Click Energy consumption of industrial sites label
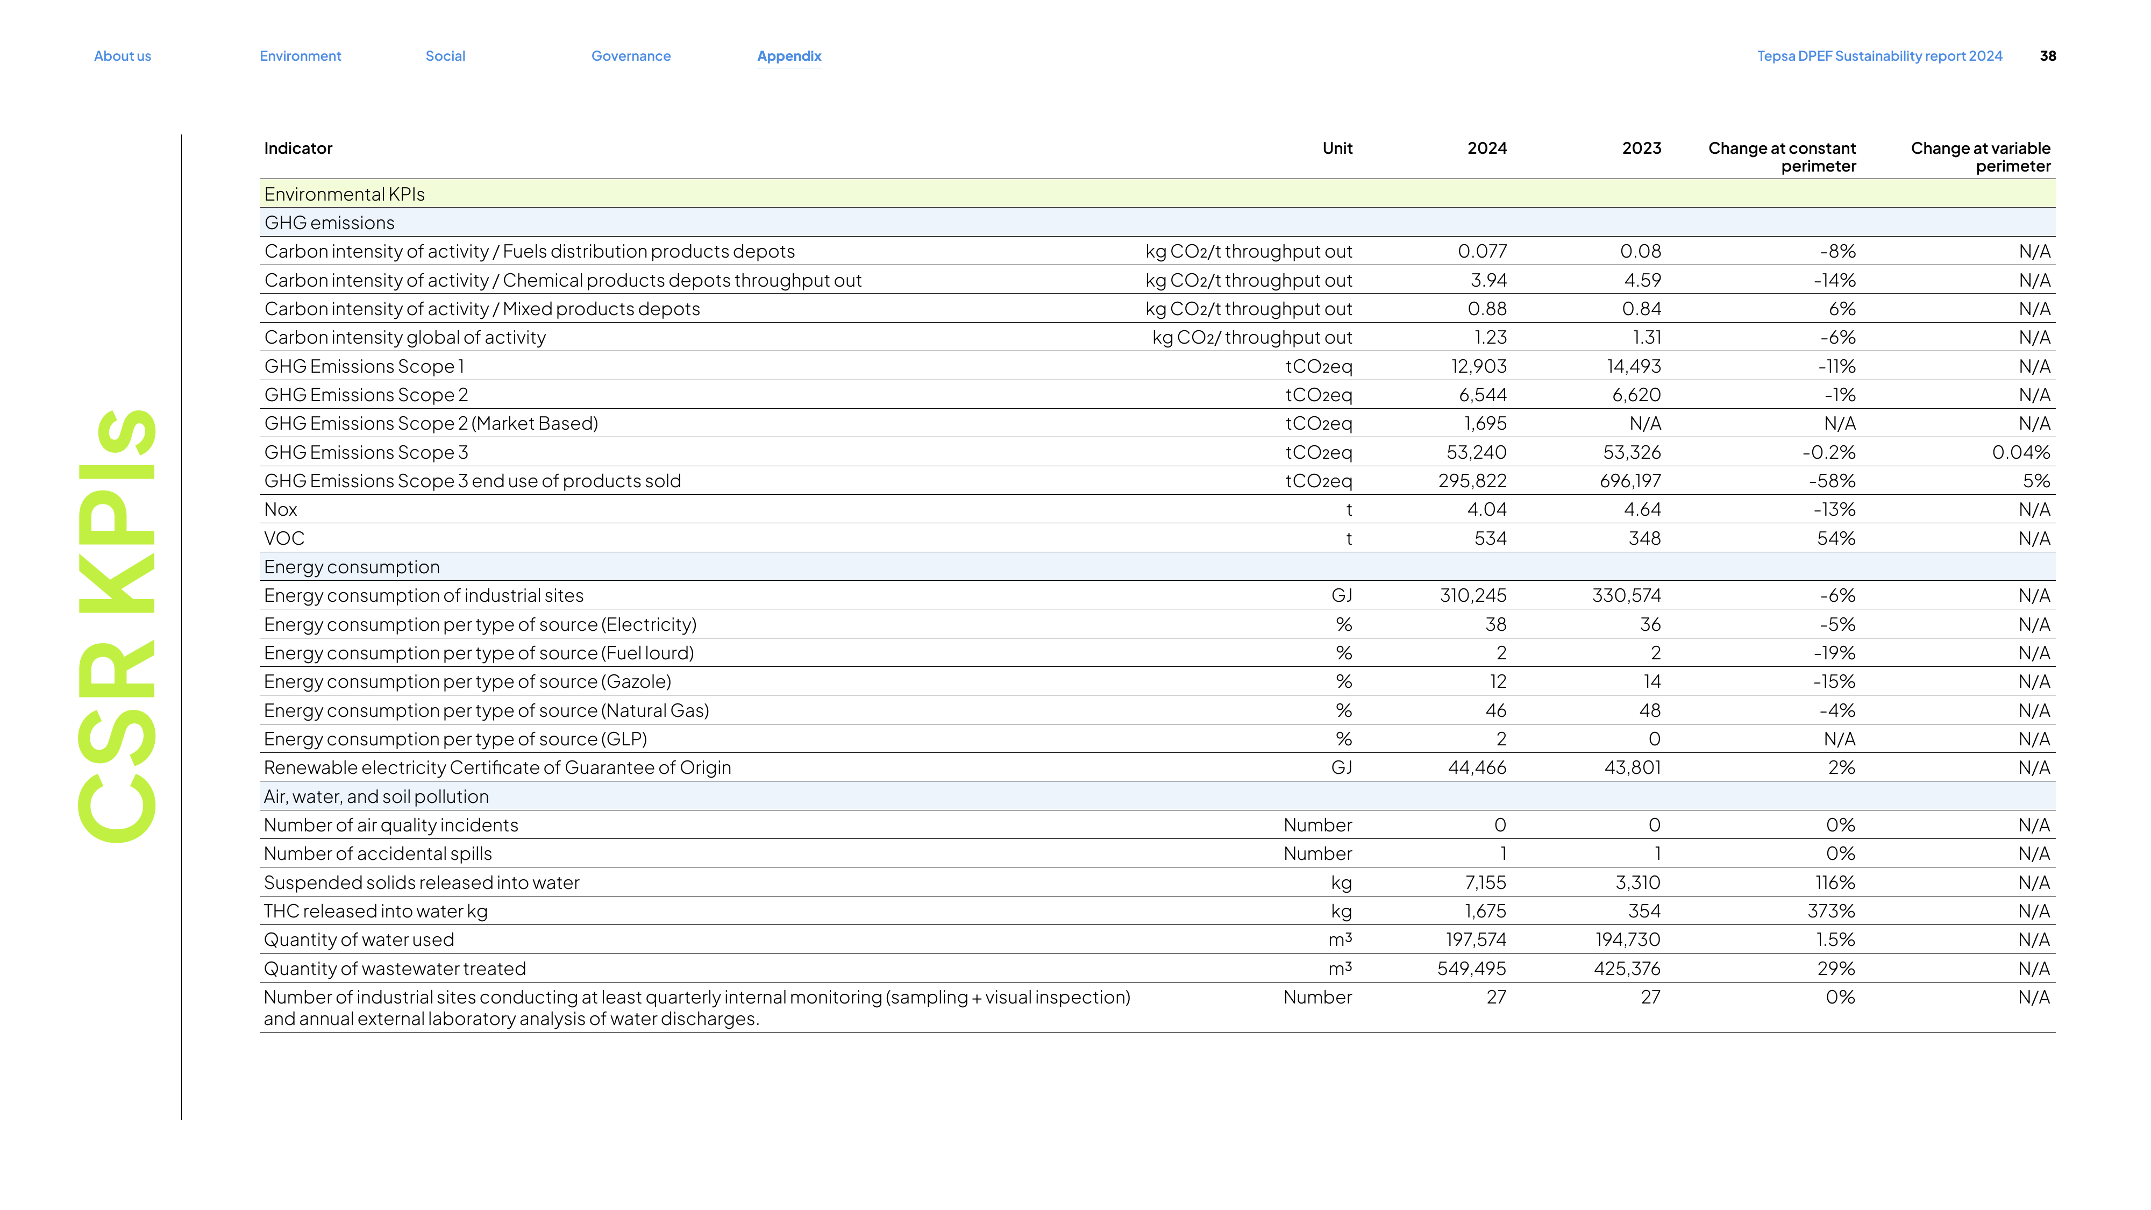Viewport: 2151px width, 1210px height. (x=423, y=595)
